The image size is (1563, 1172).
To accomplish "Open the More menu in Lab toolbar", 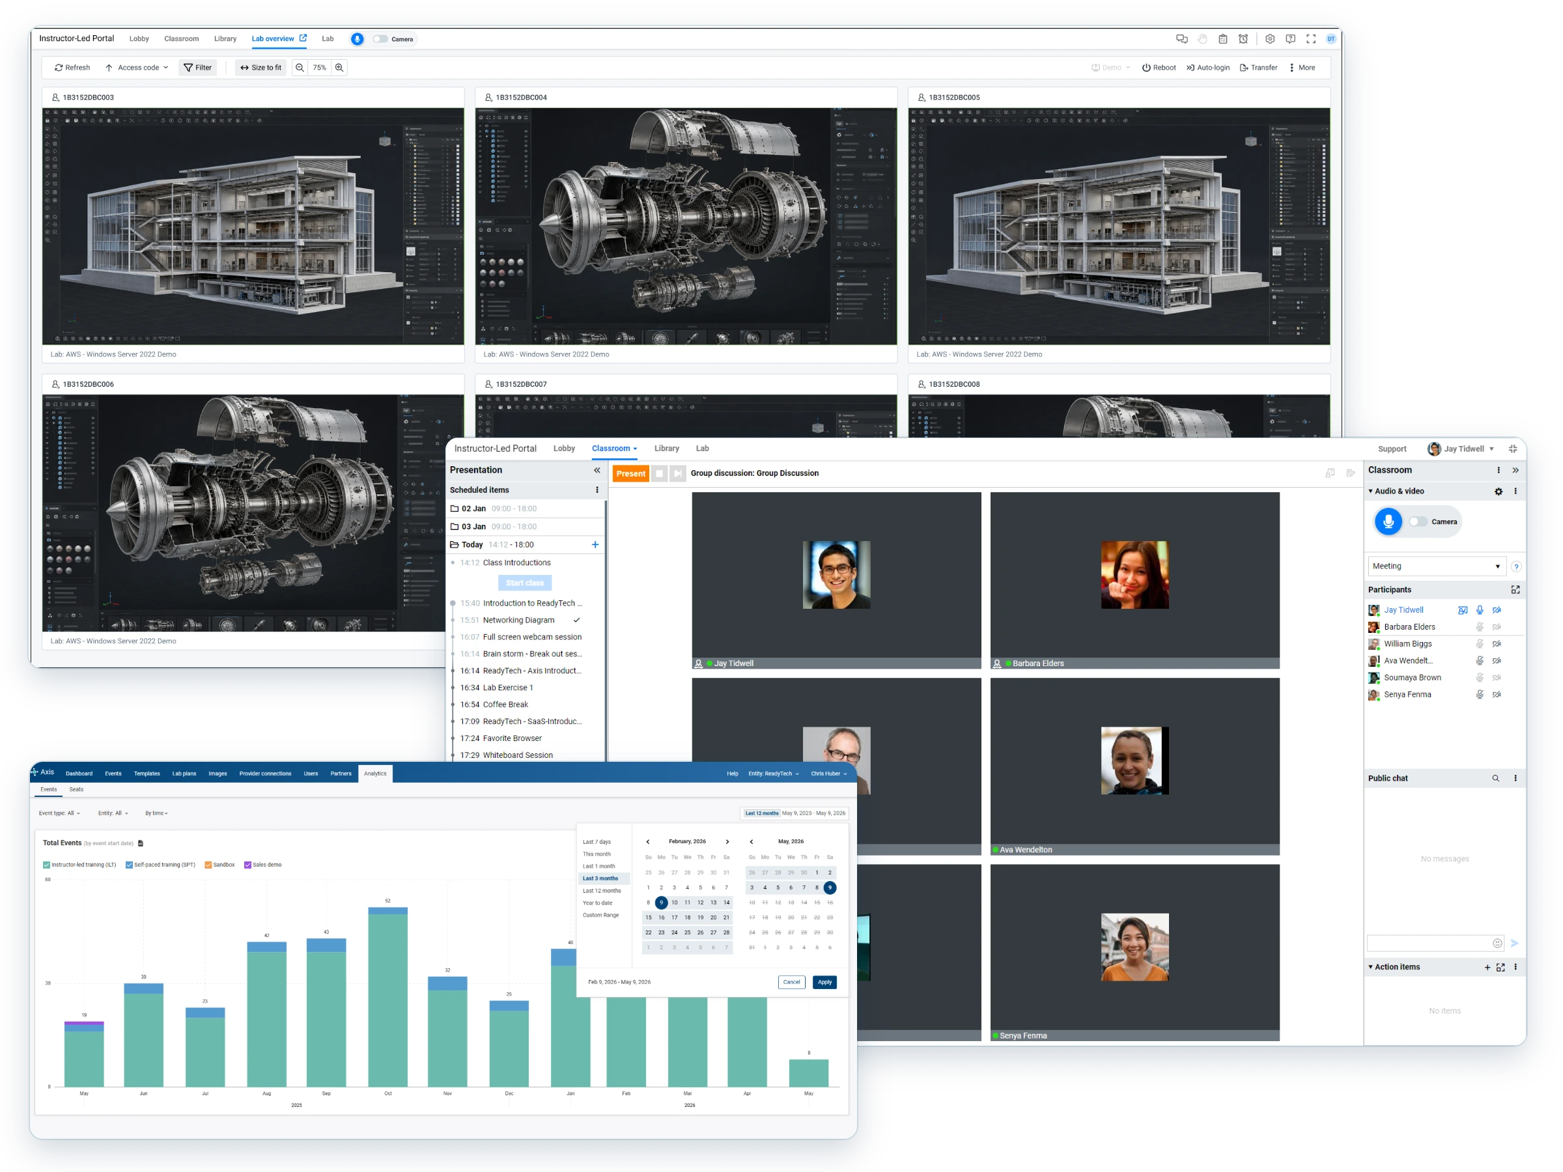I will click(x=1302, y=68).
